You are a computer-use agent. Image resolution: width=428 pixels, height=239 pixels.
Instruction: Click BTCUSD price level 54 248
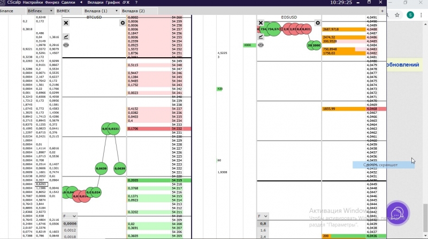click(x=177, y=65)
